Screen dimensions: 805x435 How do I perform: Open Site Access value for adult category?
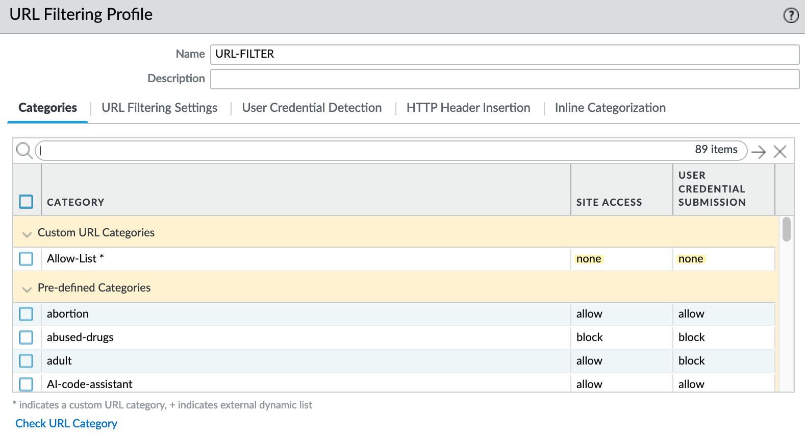589,361
